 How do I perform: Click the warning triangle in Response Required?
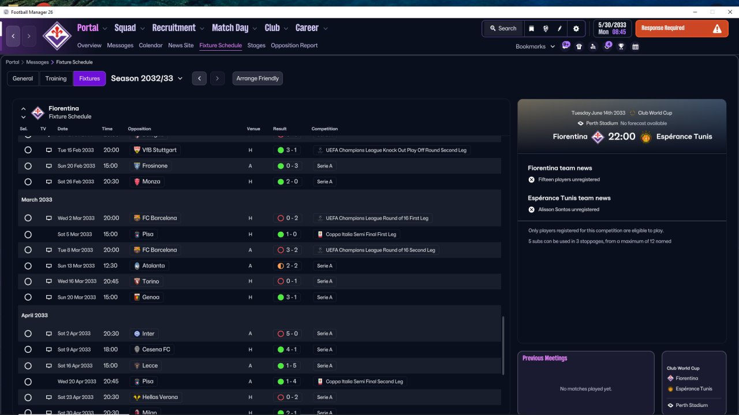717,28
